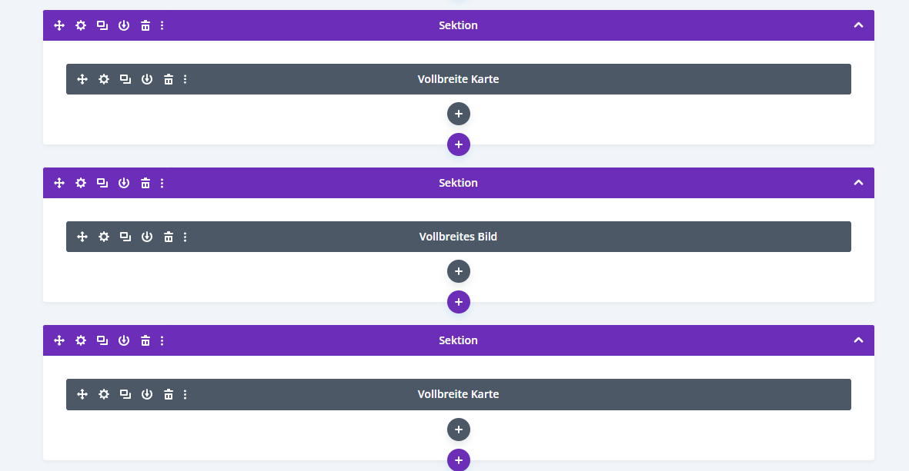Viewport: 909px width, 471px height.
Task: Open settings gear of the top Sektion
Action: [81, 25]
